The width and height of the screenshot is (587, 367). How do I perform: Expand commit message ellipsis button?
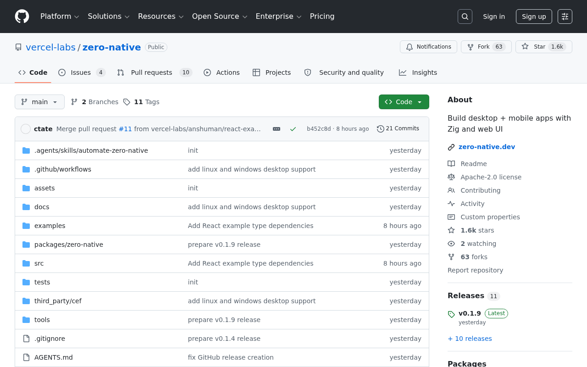coord(277,129)
